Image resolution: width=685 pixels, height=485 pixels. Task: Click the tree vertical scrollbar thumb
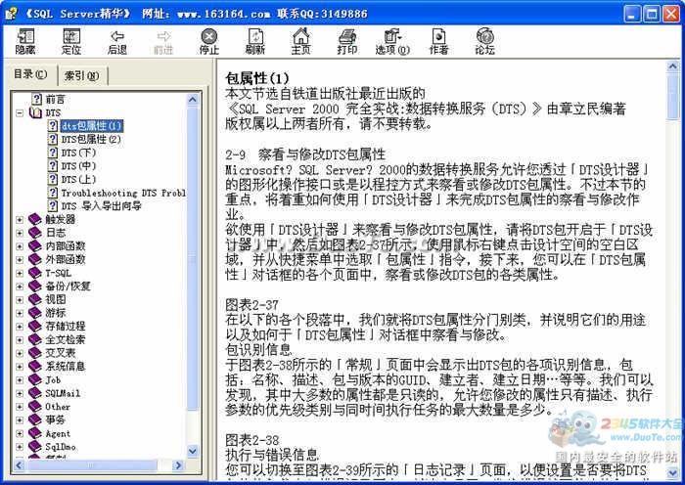[193, 259]
